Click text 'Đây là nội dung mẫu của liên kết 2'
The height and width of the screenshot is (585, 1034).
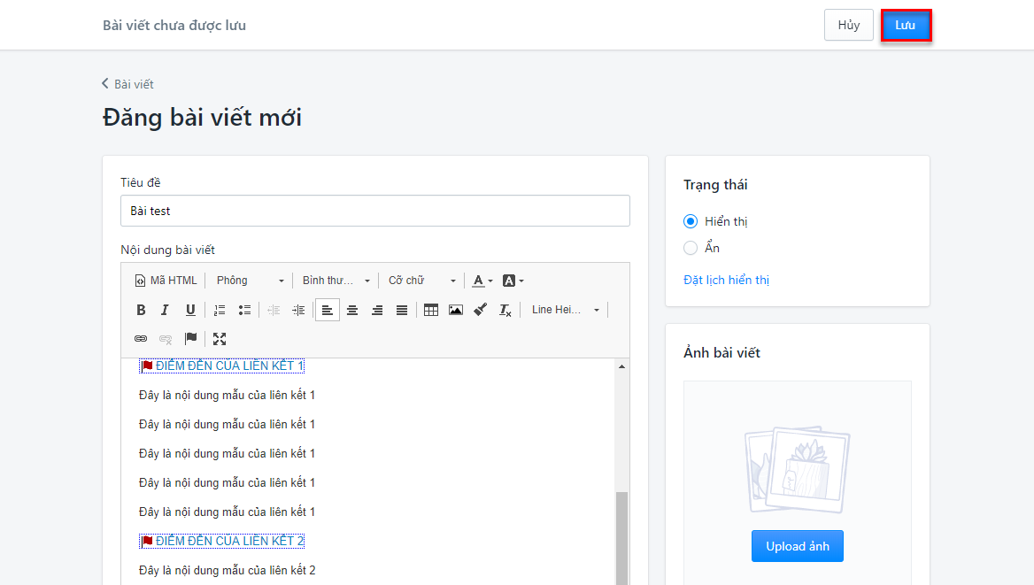(228, 571)
